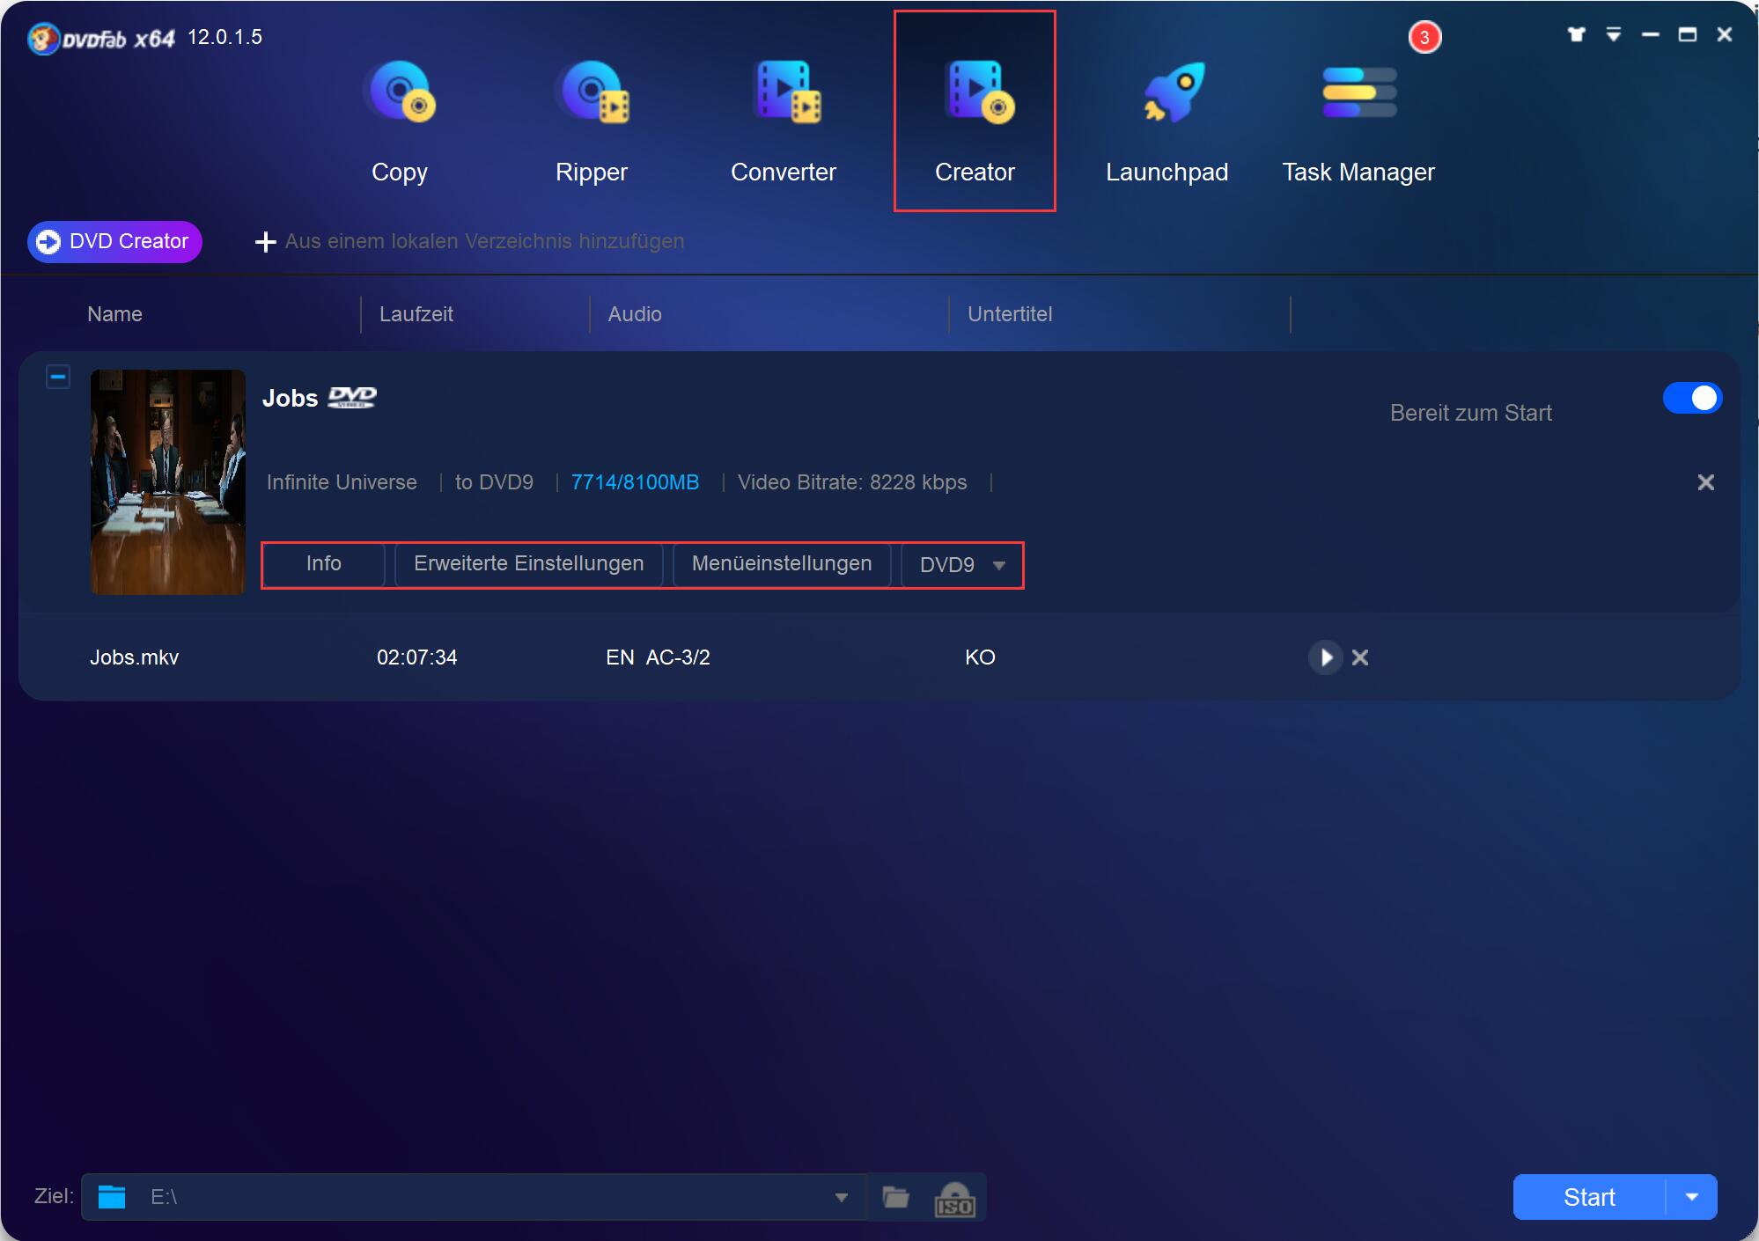Screen dimensions: 1759x1241
Task: Click the Untertitel column header
Action: (x=1010, y=314)
